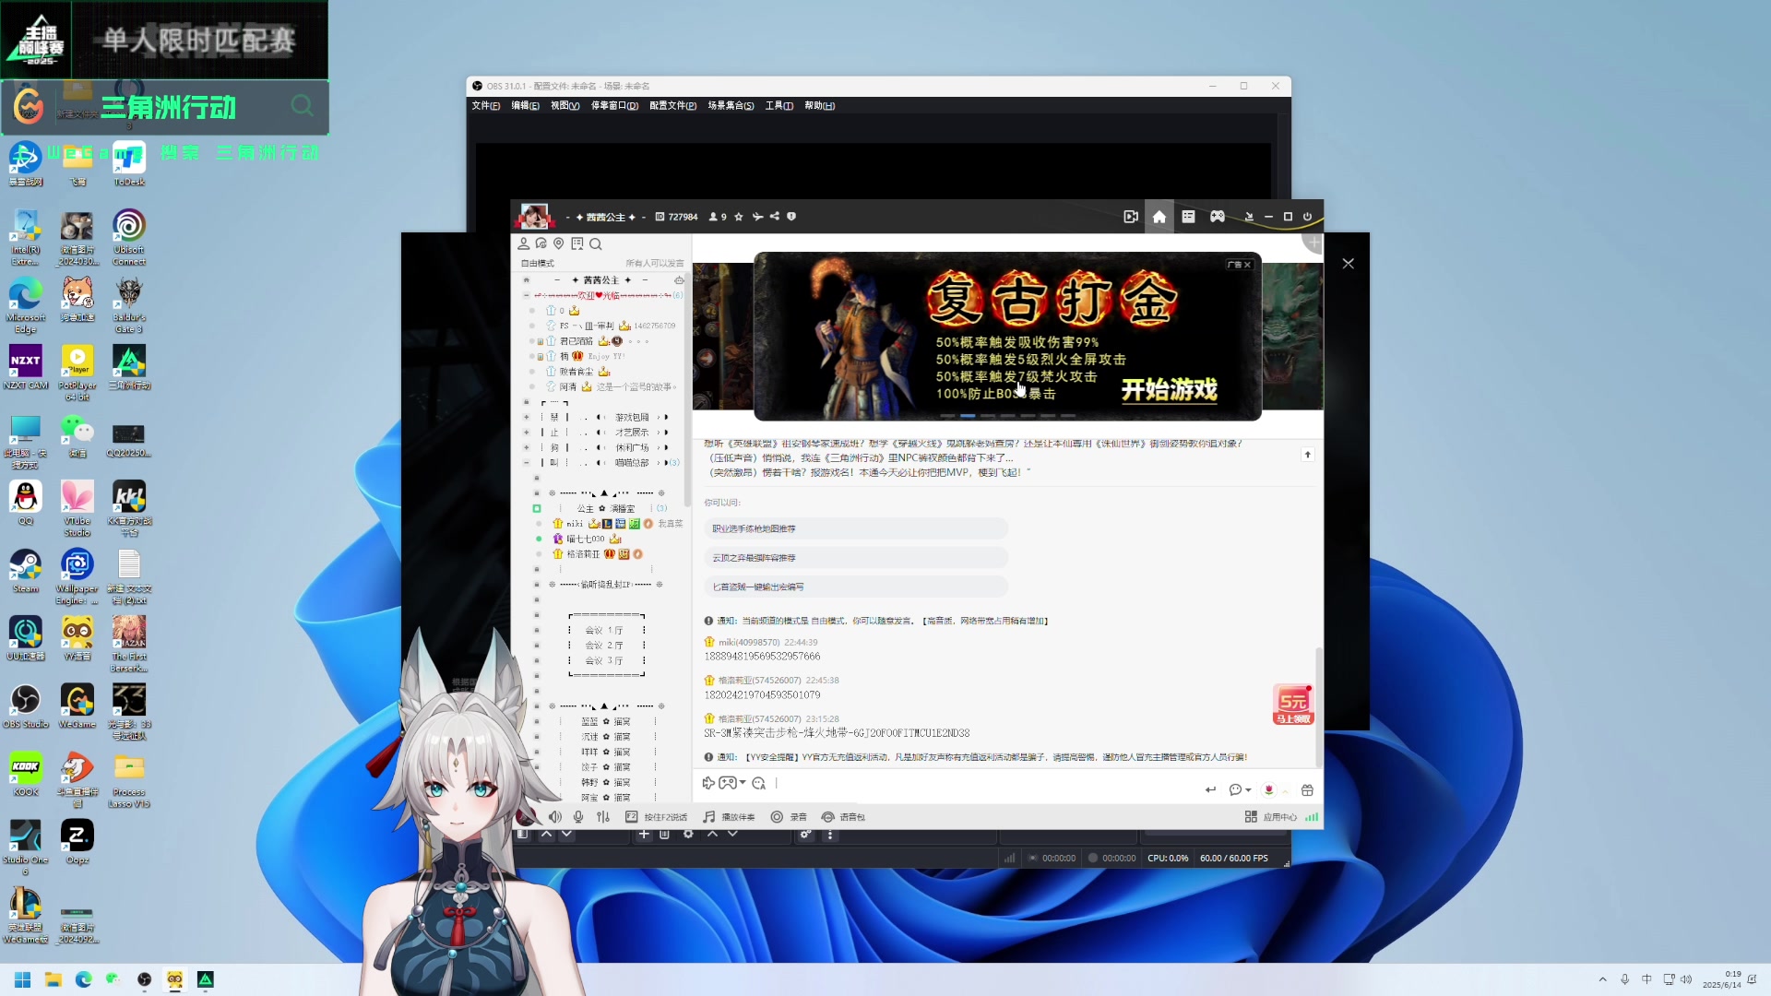The height and width of the screenshot is (996, 1771).
Task: Adjust YY speaker volume icon
Action: coord(555,817)
